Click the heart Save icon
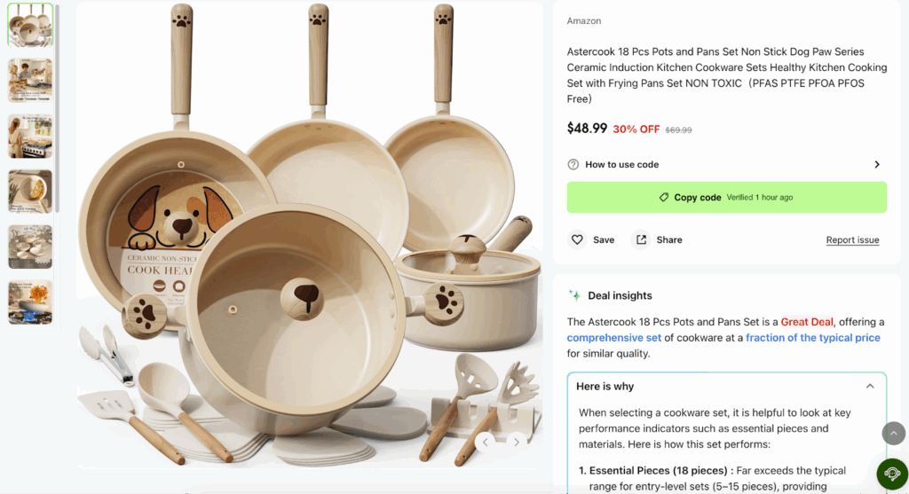Screen dimensions: 909x494 tap(577, 239)
